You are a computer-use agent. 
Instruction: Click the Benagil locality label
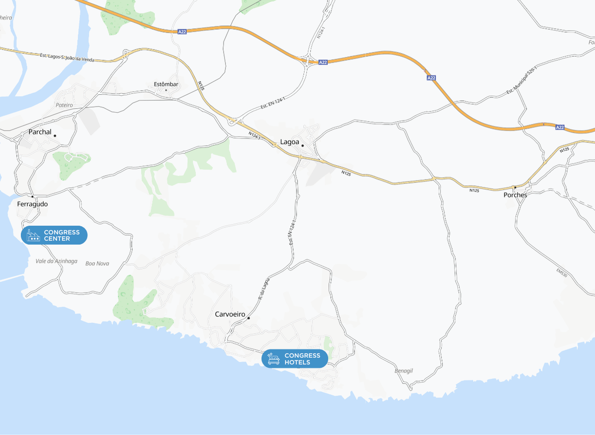[404, 371]
